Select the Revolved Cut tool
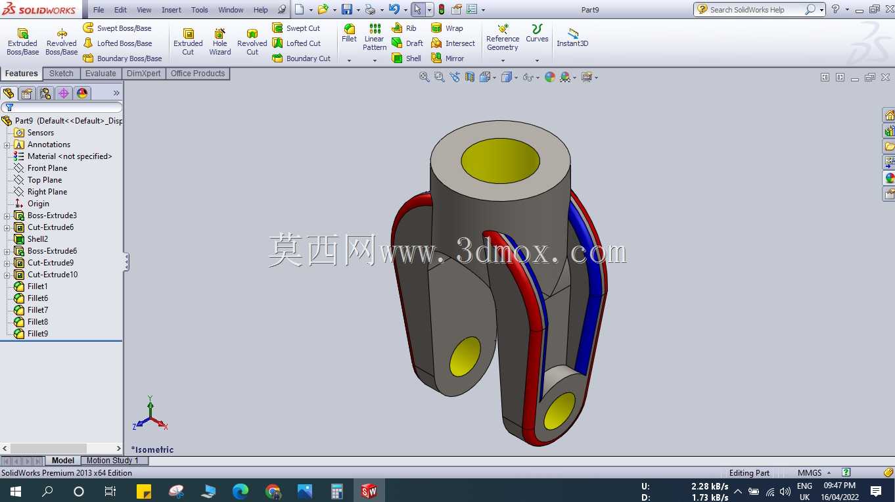The image size is (895, 502). [x=252, y=42]
